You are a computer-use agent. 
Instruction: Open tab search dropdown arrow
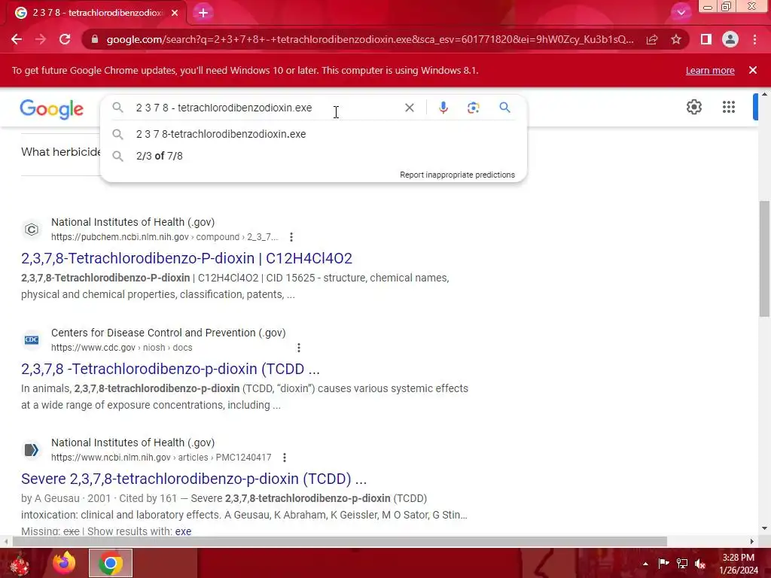coord(681,12)
